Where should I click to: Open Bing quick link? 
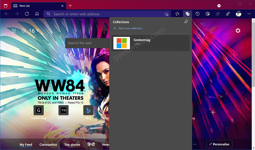(88, 112)
